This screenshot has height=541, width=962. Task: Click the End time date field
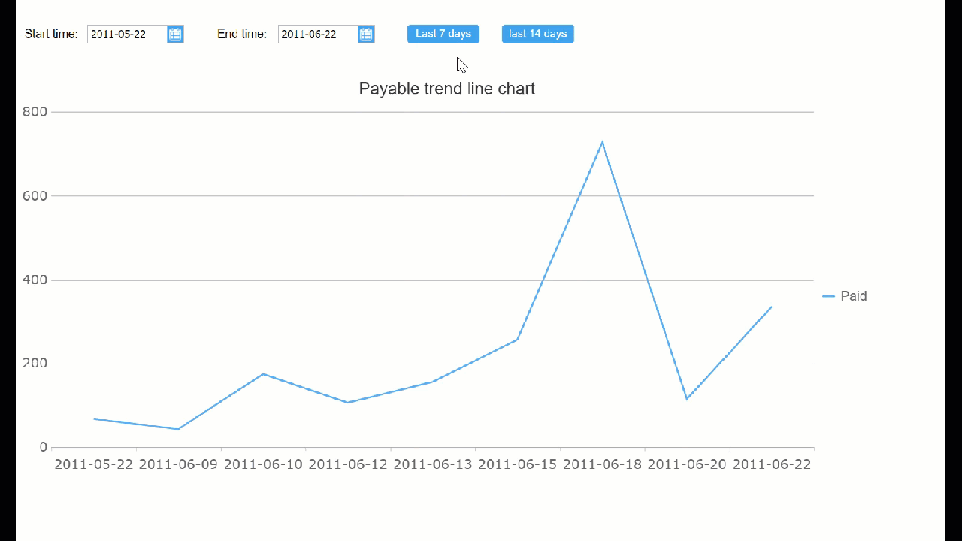pos(317,34)
